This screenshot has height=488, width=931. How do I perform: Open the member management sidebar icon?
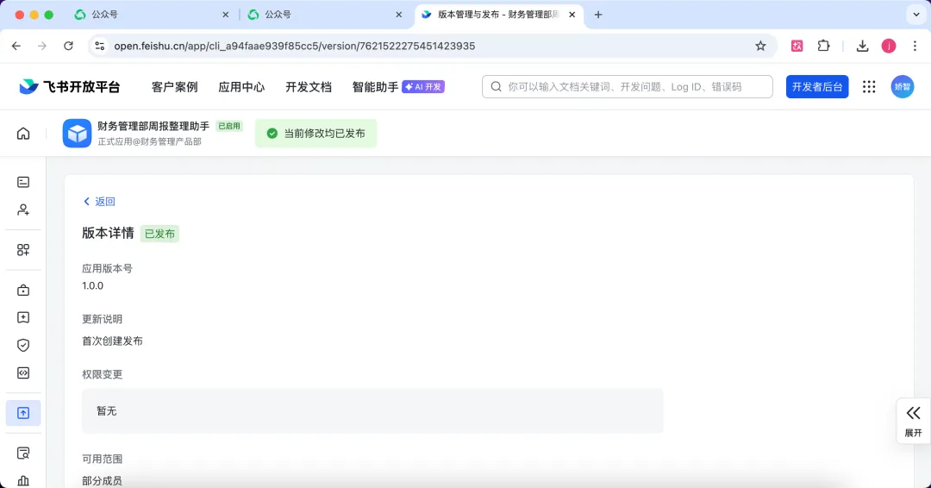pyautogui.click(x=23, y=210)
